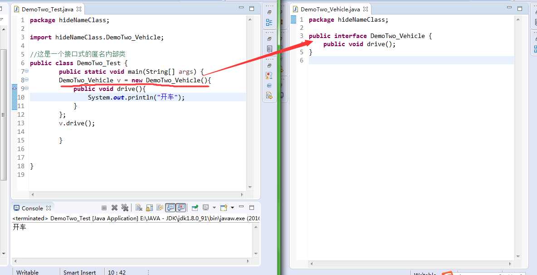Viewport: 537px width, 275px height.
Task: Open the Problems view from side trim
Action: click(x=269, y=76)
